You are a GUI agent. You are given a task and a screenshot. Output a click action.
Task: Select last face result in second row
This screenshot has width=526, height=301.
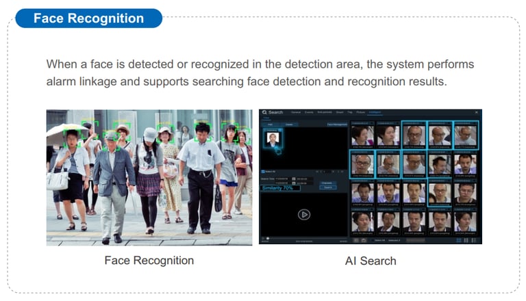(x=466, y=164)
